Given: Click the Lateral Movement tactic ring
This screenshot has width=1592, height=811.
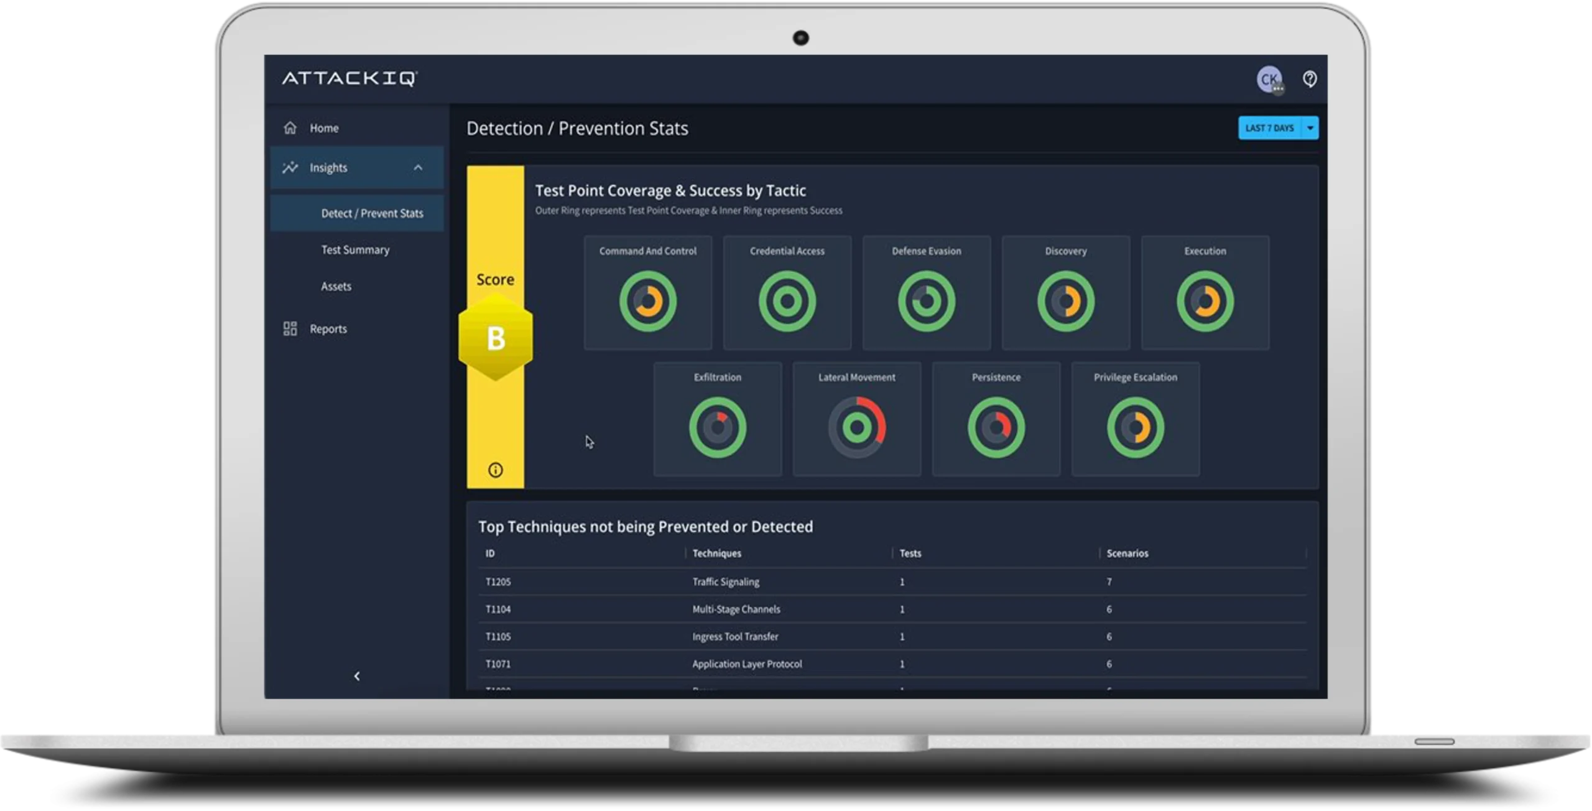Looking at the screenshot, I should [857, 427].
